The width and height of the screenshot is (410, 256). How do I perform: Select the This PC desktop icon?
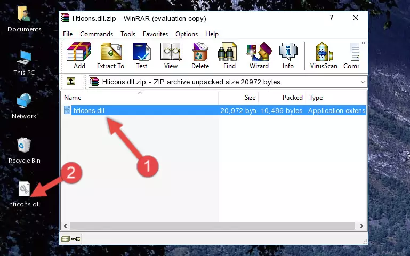coord(24,63)
